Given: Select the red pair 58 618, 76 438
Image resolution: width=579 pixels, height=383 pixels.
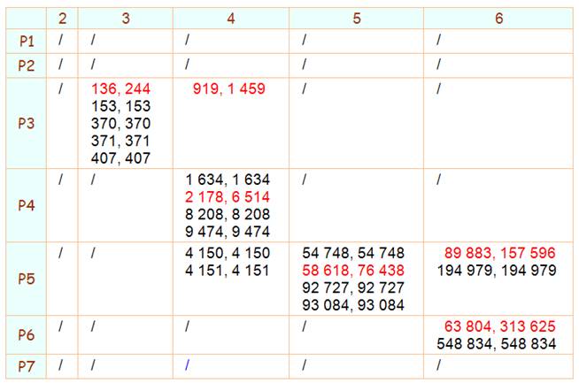Looking at the screenshot, I should click(x=353, y=270).
